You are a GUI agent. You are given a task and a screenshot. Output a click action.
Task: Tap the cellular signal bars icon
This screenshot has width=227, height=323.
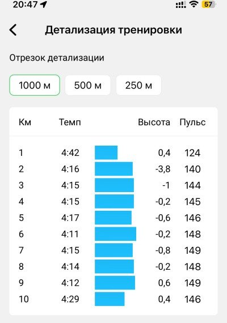pos(181,5)
